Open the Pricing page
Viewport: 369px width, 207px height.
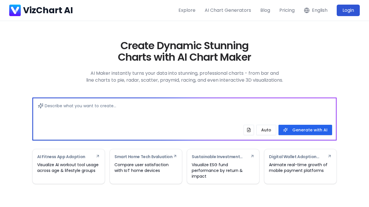(x=287, y=10)
